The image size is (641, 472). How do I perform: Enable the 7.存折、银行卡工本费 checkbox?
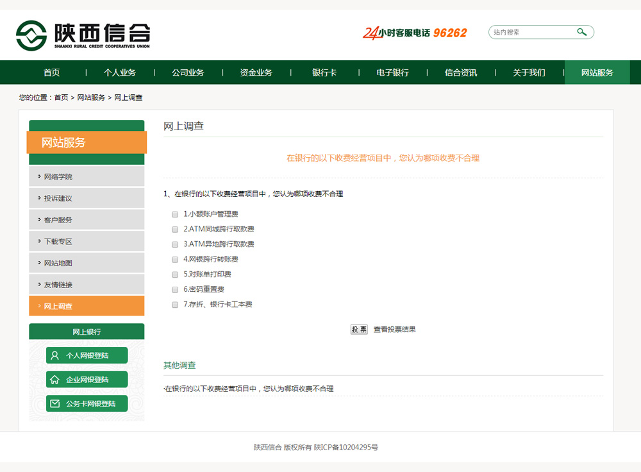(174, 305)
